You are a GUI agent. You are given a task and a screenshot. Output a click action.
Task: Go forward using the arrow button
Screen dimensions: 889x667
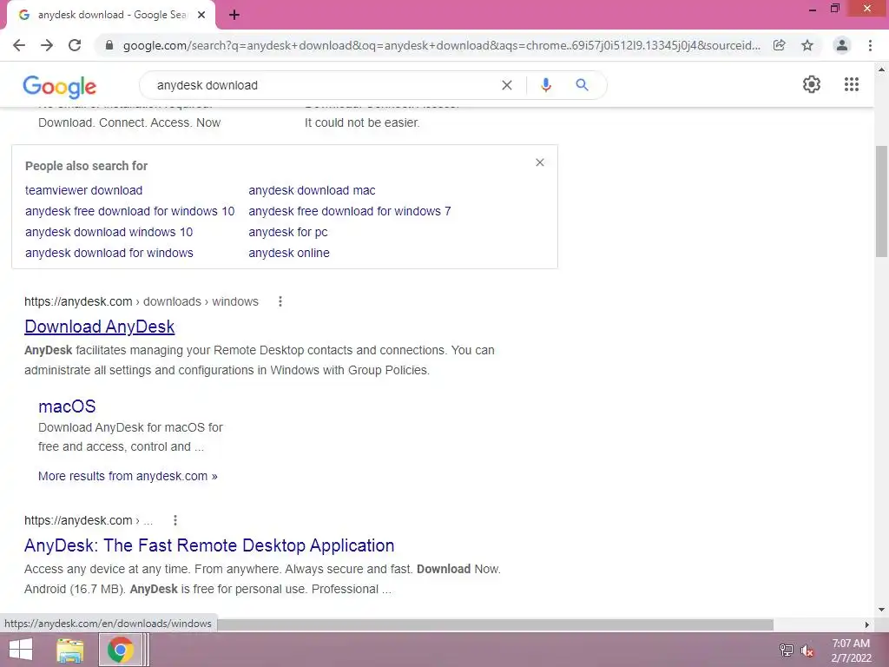point(47,45)
